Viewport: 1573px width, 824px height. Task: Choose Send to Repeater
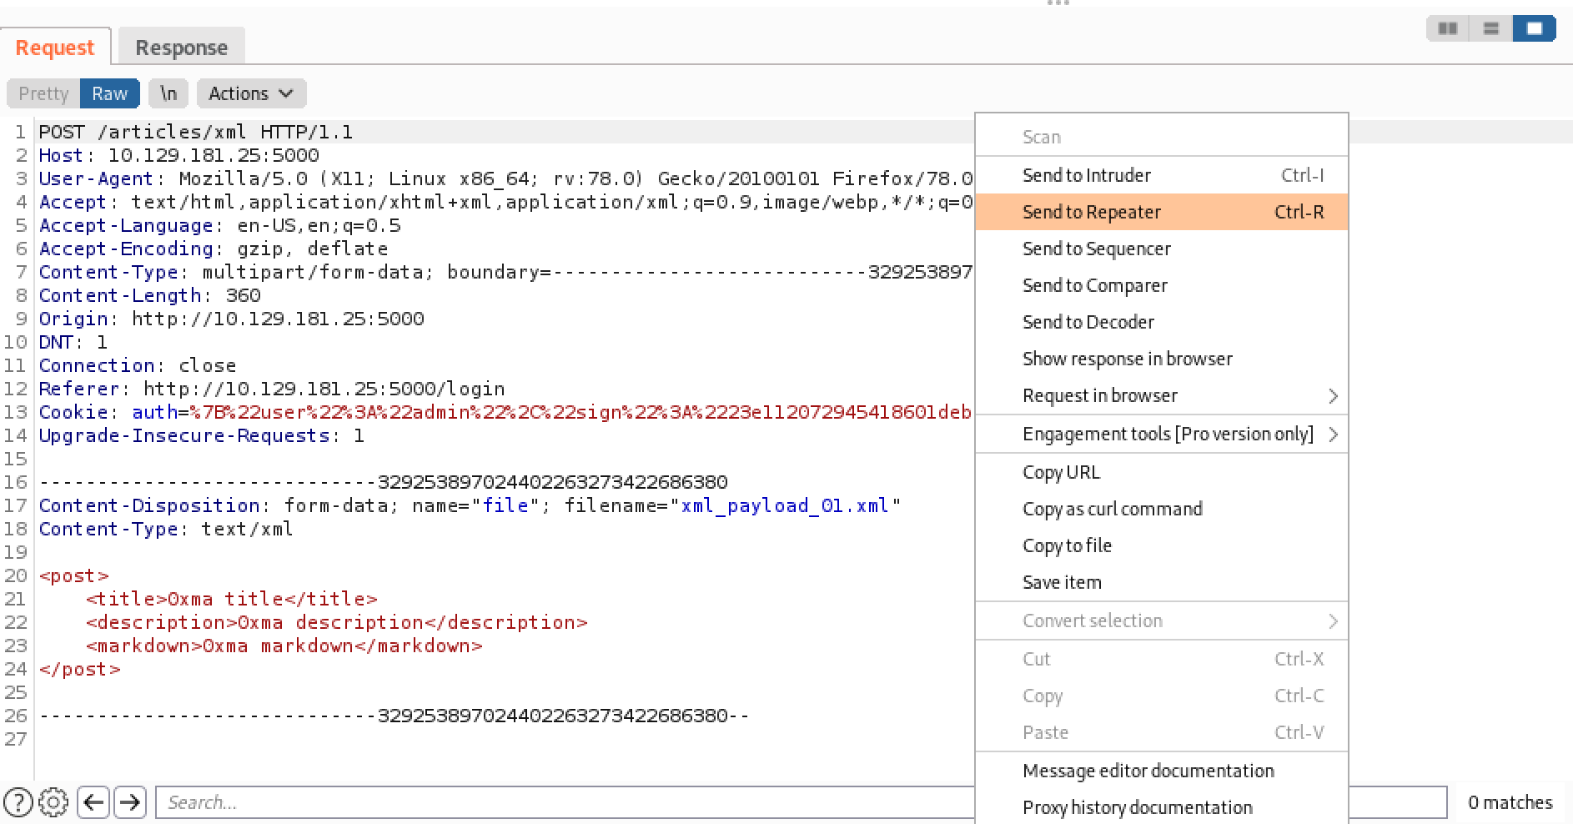pyautogui.click(x=1162, y=212)
